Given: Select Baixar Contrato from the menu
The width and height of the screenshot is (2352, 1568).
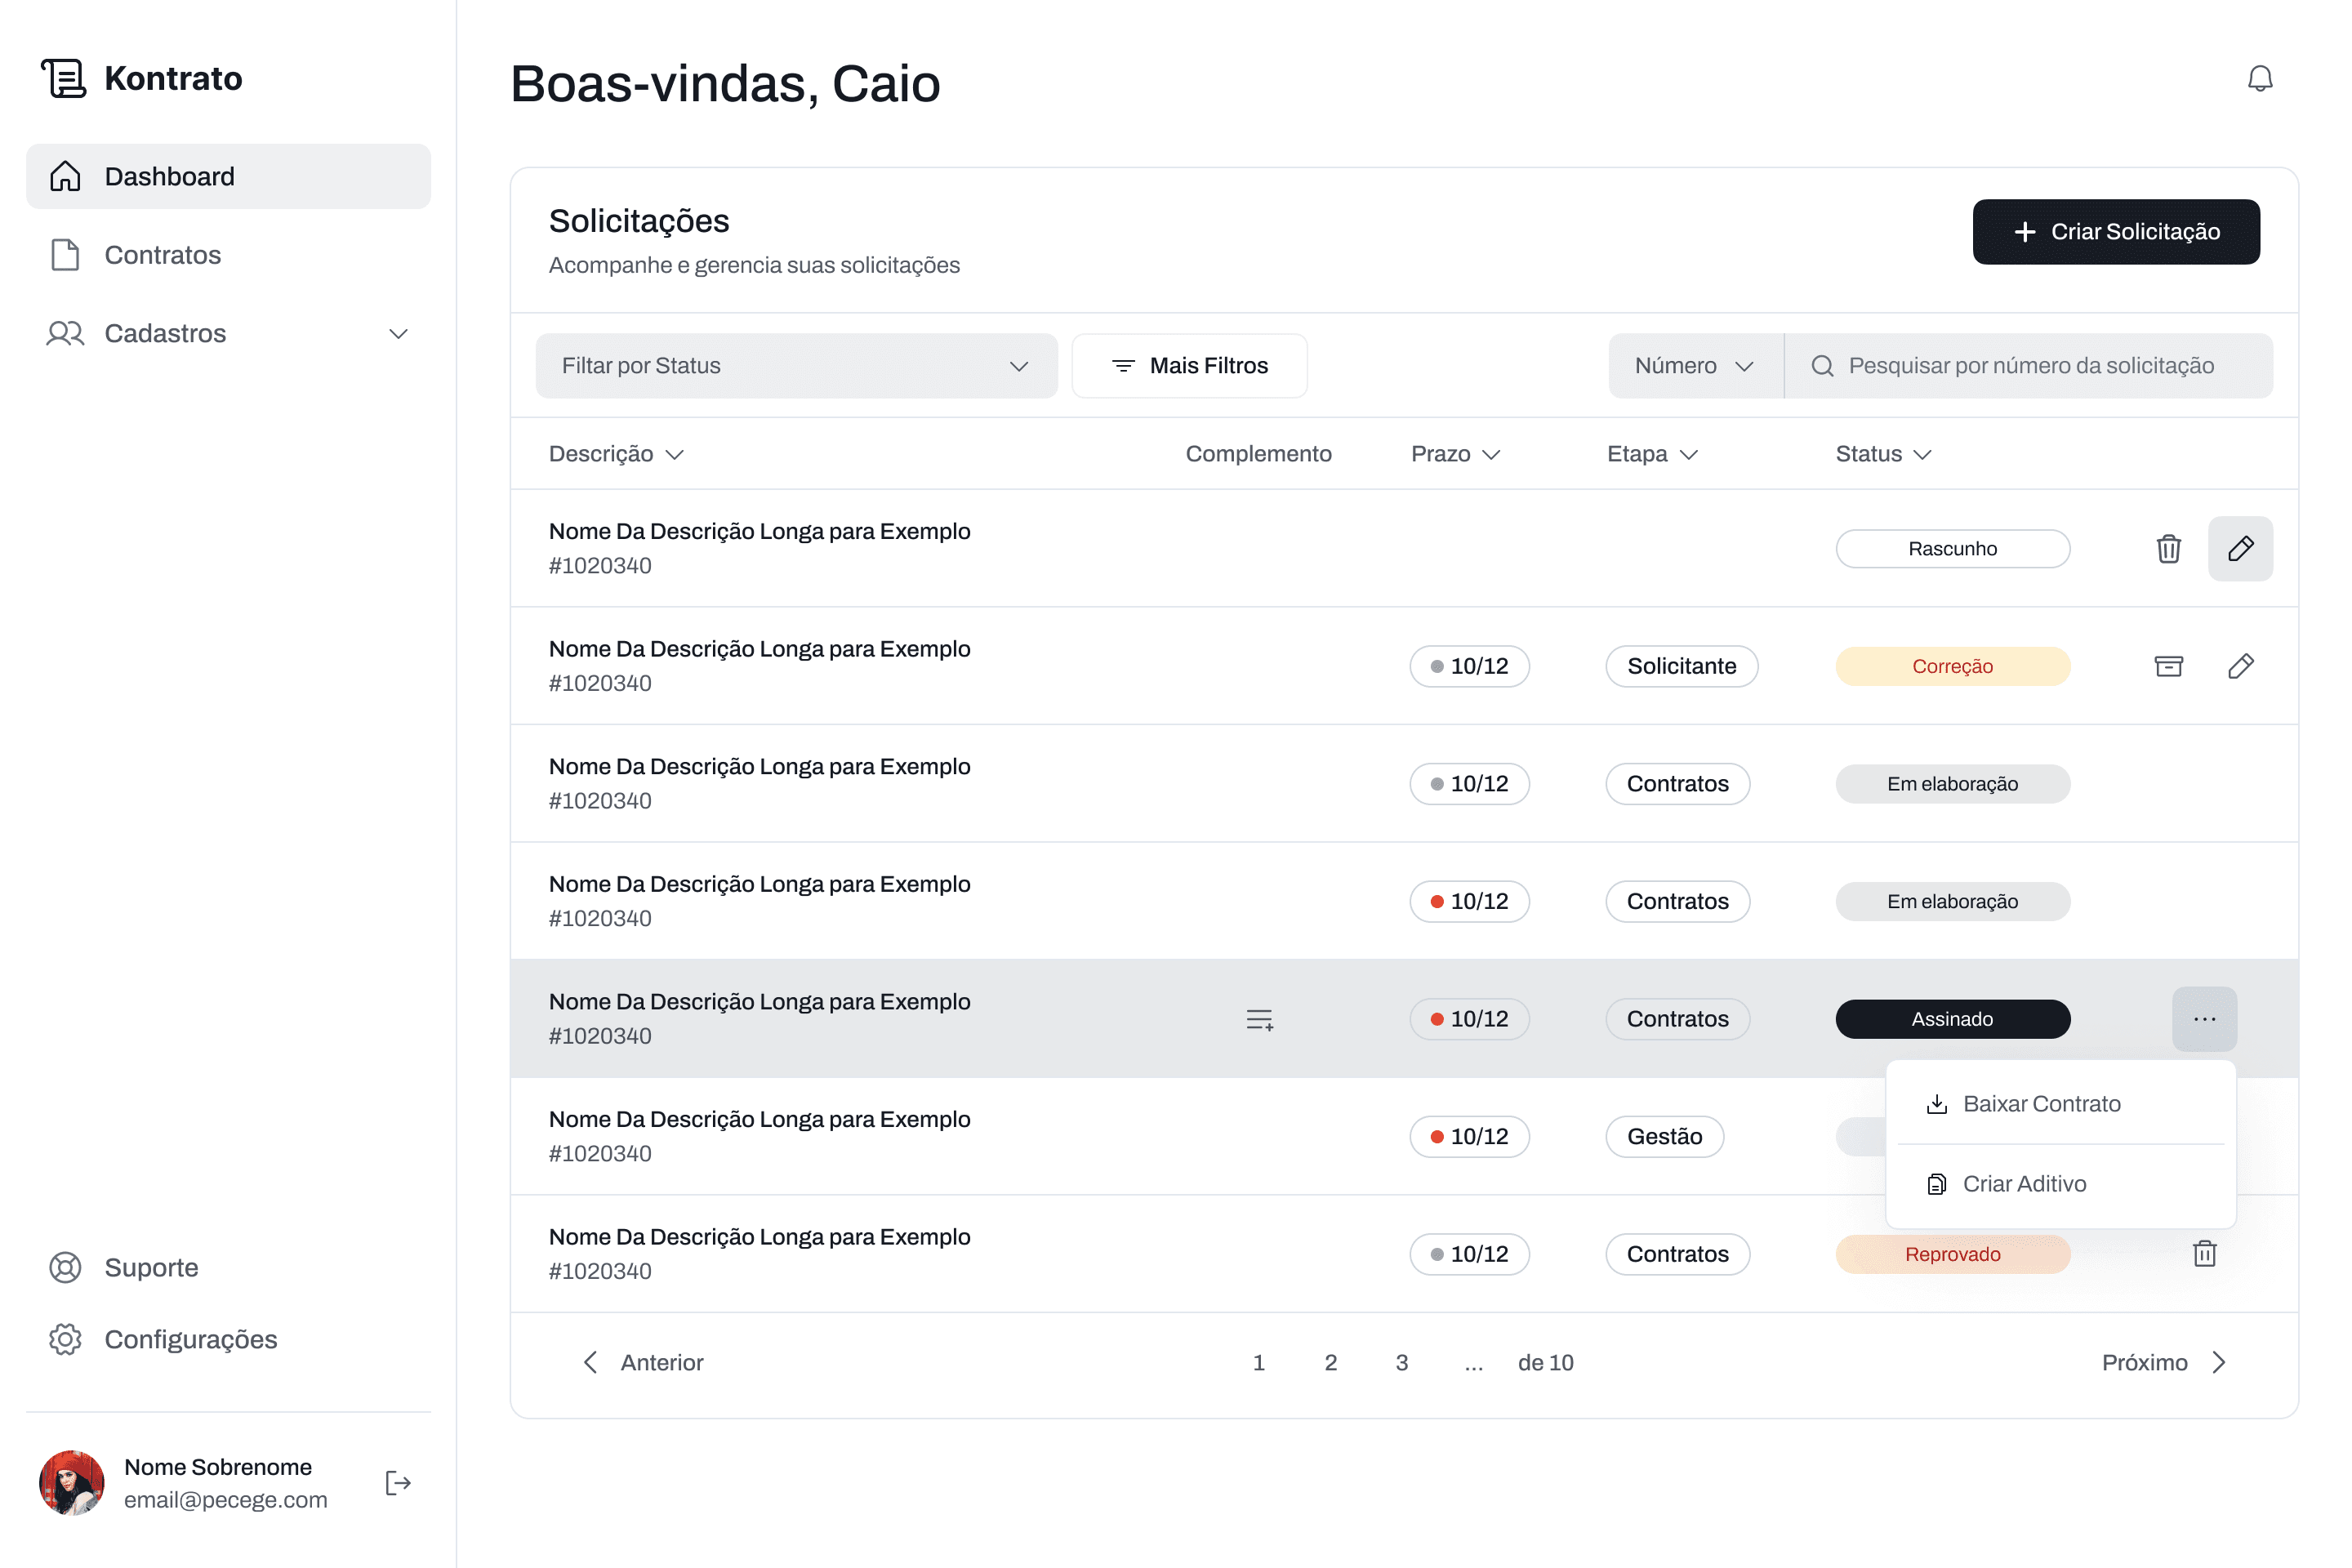Looking at the screenshot, I should pyautogui.click(x=2040, y=1104).
